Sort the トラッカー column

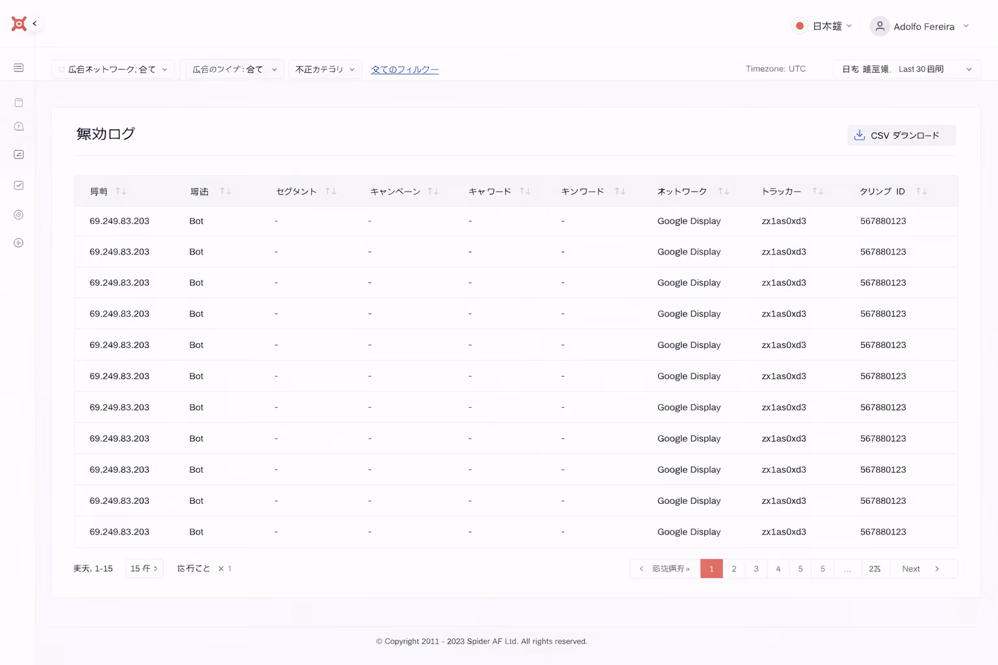click(x=818, y=191)
